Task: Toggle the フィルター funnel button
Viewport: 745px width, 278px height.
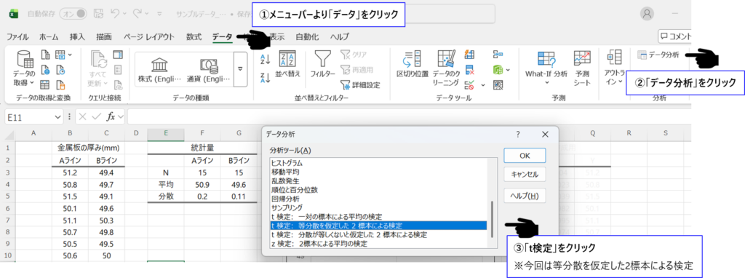Action: (322, 65)
